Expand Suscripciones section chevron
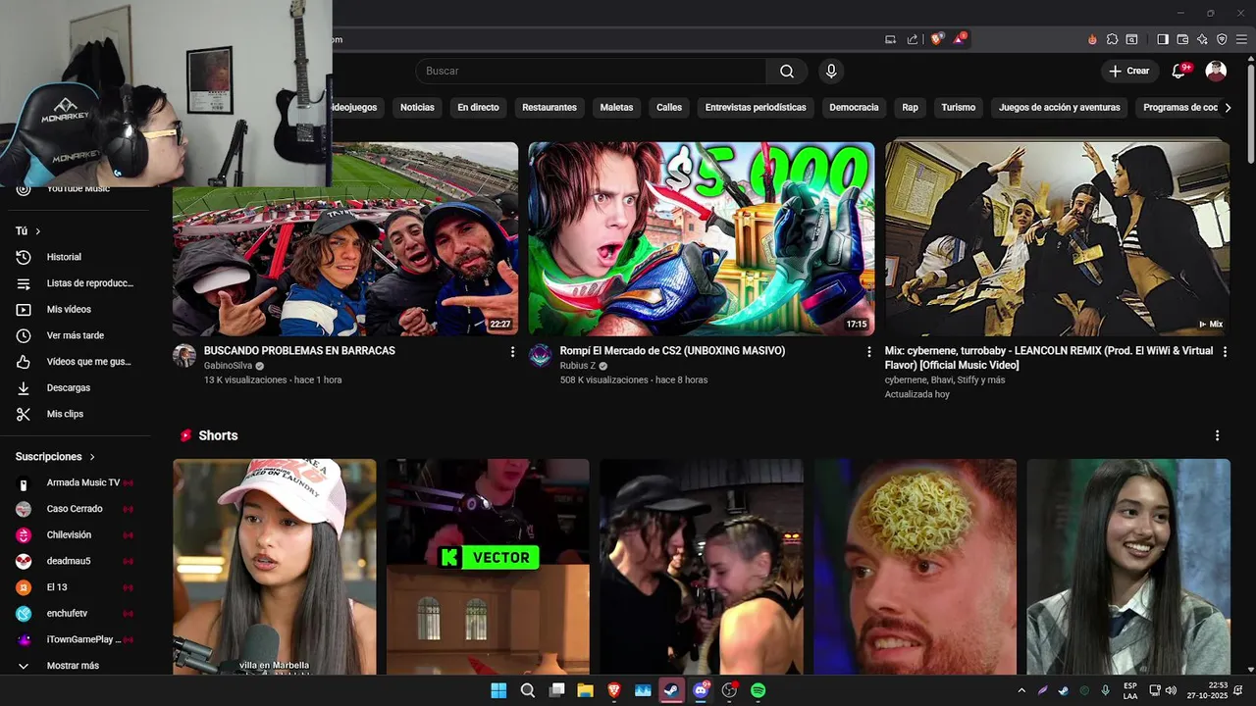 click(x=93, y=457)
